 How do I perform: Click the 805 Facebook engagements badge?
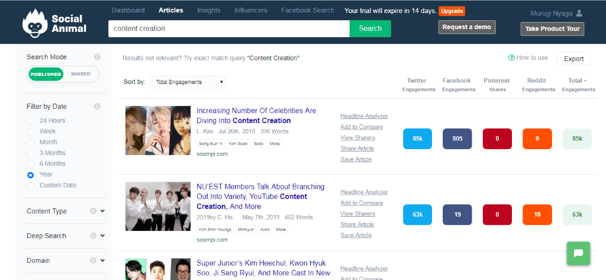click(457, 139)
